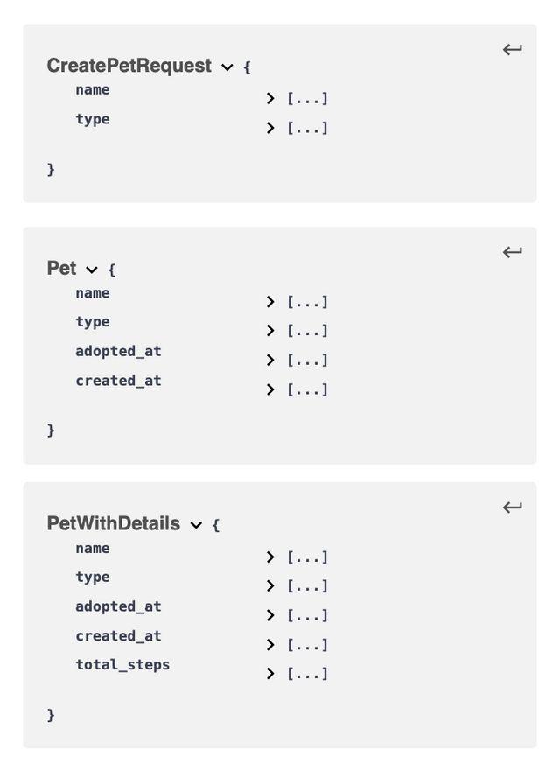This screenshot has width=560, height=771.
Task: Expand the arrow beside created_at in PetWithDetails
Action: coord(269,645)
